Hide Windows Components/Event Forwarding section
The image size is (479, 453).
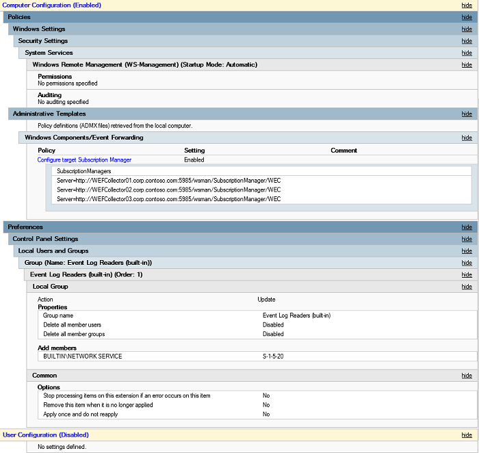(466, 138)
